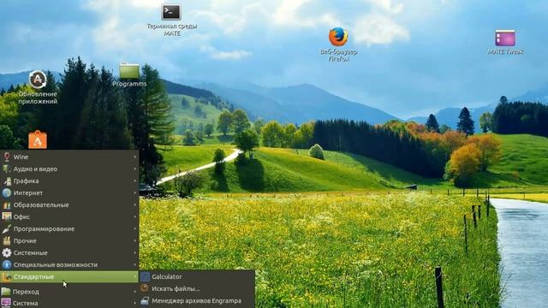548x308 pixels.
Task: Click the Графика menu label
Action: 26,181
